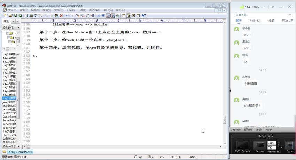The height and width of the screenshot is (160, 296).
Task: Click the red Delete X toolbar icon
Action: [x=61, y=15]
